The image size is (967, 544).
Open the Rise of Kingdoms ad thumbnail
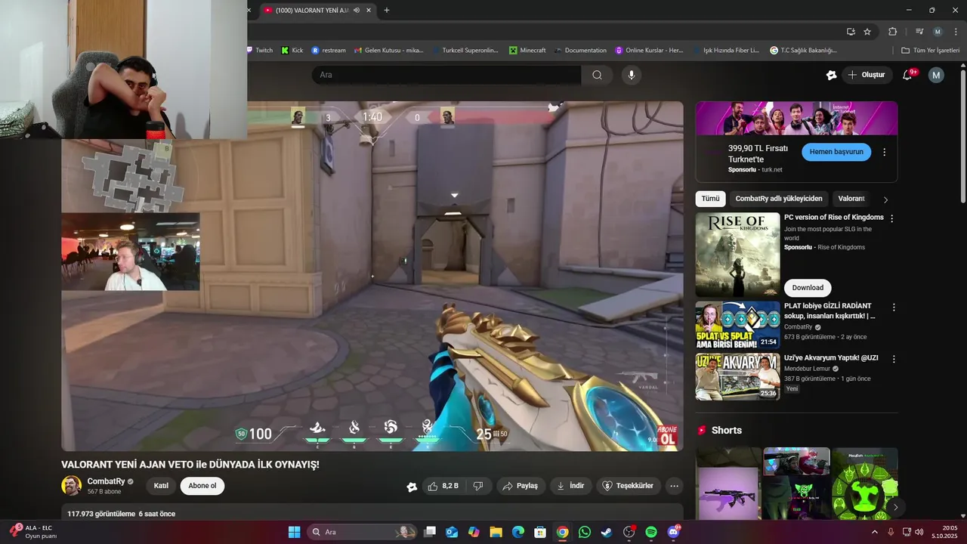click(x=737, y=255)
